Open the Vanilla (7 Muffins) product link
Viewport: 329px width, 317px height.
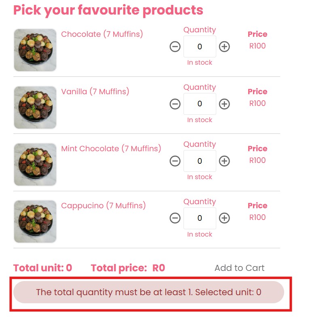point(95,92)
